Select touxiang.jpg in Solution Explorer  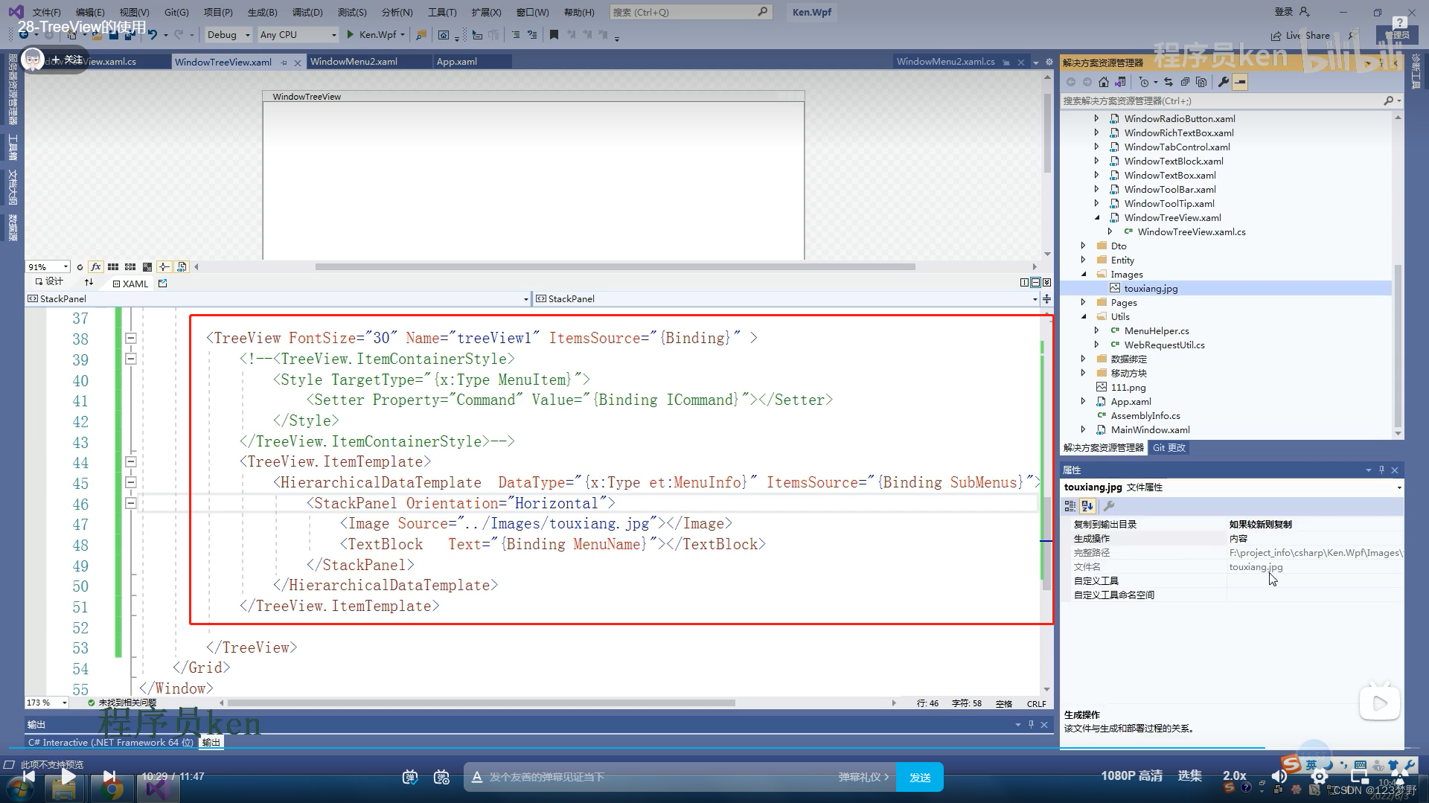(1151, 288)
